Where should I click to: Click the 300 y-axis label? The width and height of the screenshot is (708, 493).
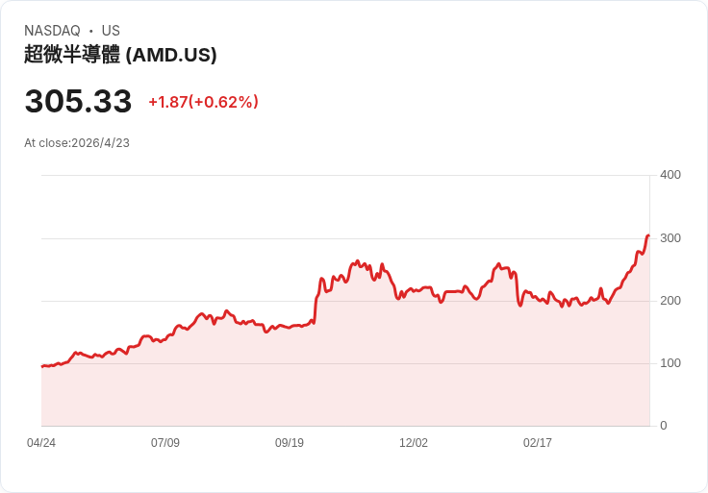coord(670,237)
